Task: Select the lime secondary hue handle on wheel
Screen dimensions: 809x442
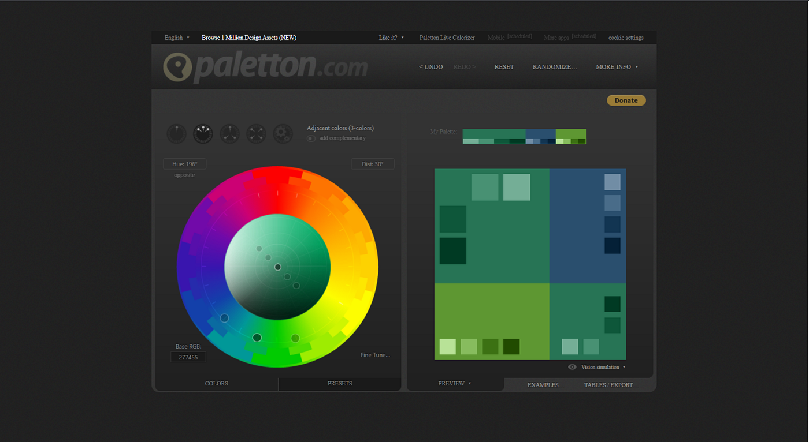Action: [x=295, y=338]
